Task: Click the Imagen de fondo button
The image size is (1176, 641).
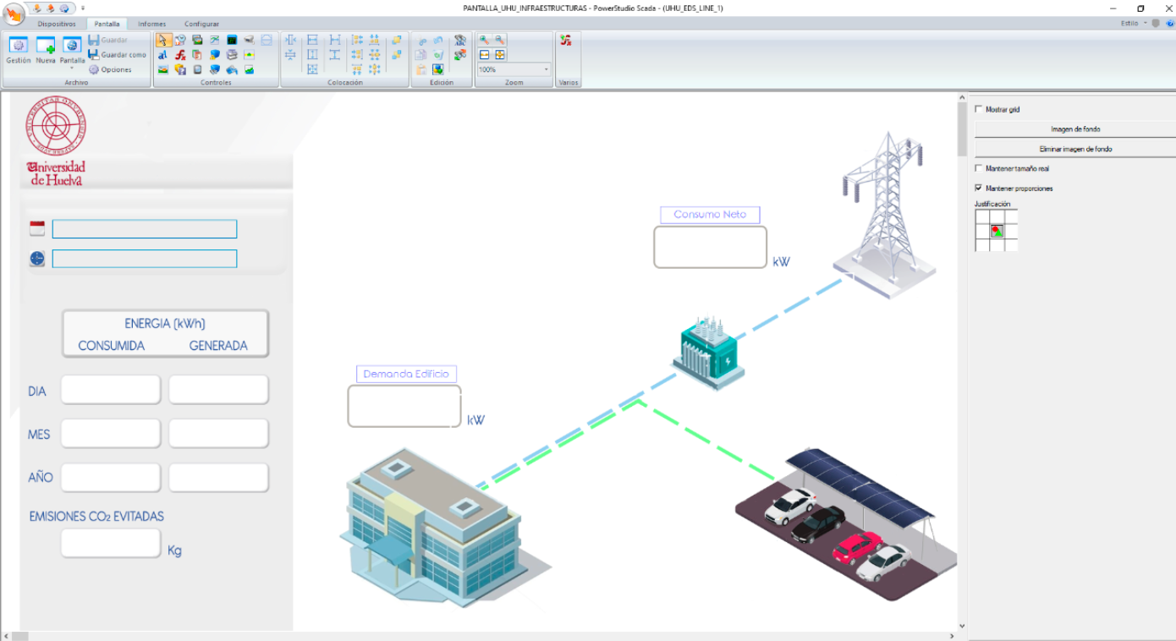Action: click(1075, 129)
